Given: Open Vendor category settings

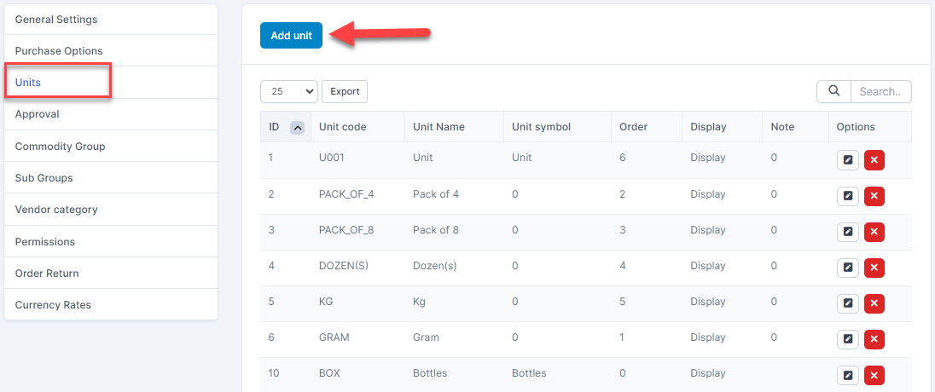Looking at the screenshot, I should pyautogui.click(x=56, y=210).
